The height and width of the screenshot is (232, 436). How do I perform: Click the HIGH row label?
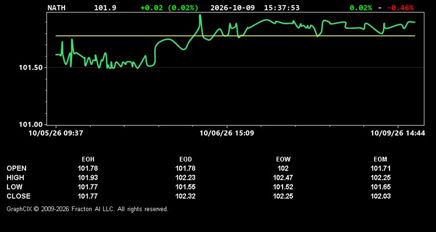tap(15, 177)
